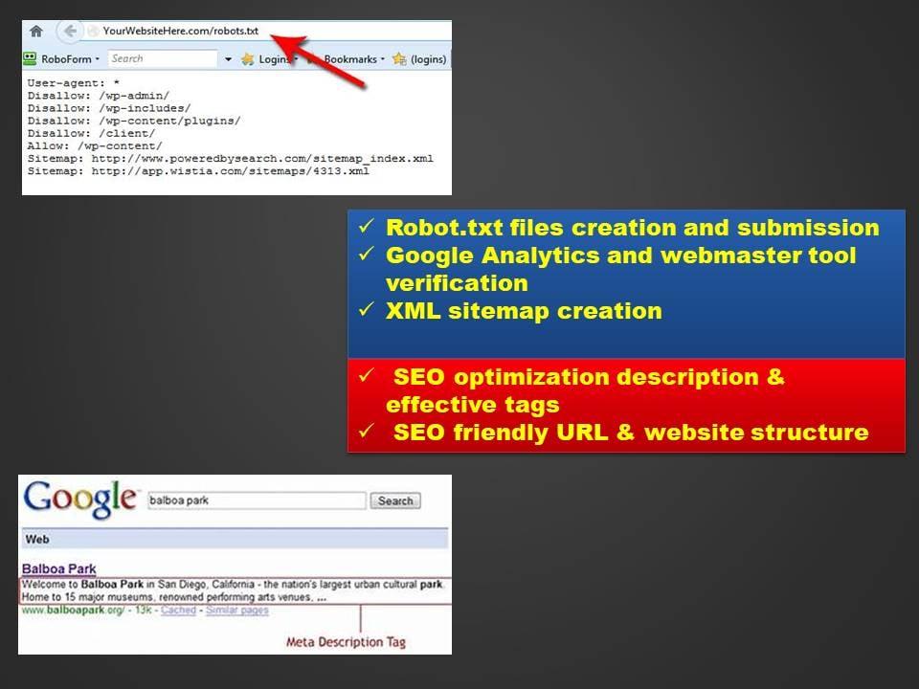Image resolution: width=919 pixels, height=689 pixels.
Task: Open the Bookmarks dropdown arrow
Action: [x=383, y=58]
